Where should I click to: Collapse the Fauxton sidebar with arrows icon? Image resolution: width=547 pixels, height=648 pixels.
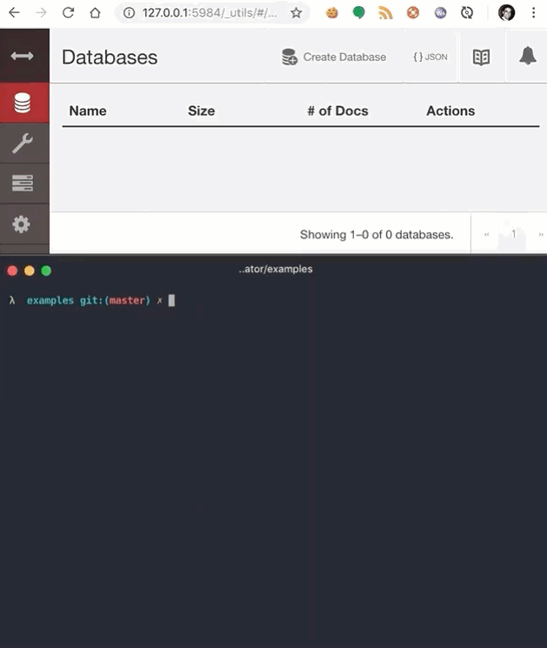click(x=23, y=56)
